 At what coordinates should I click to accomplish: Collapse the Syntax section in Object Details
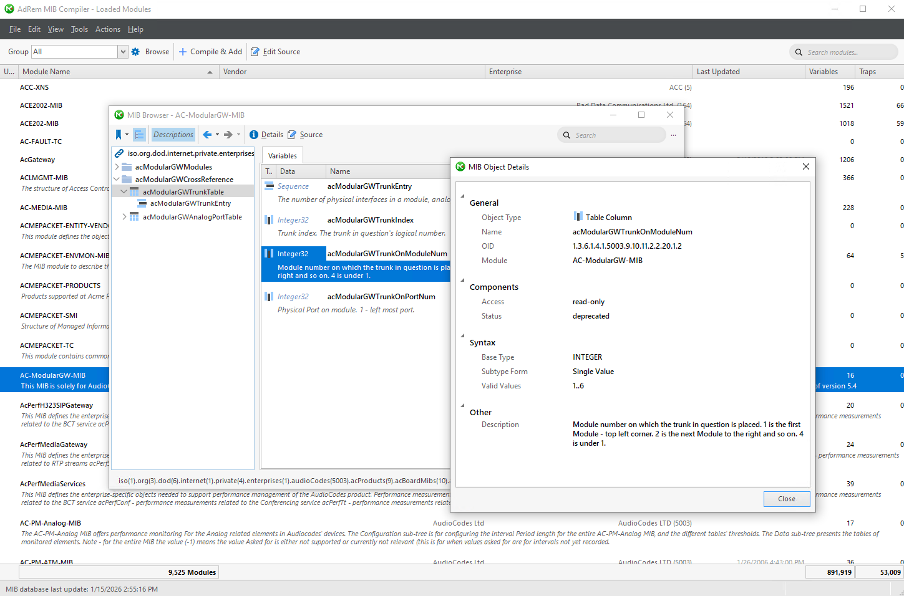click(x=462, y=337)
